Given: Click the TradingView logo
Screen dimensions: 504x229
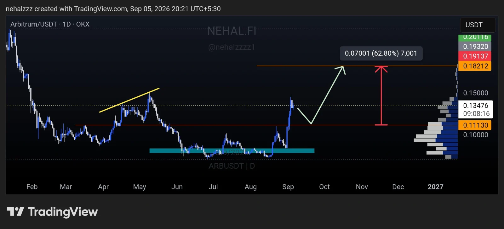Looking at the screenshot, I should tap(52, 212).
